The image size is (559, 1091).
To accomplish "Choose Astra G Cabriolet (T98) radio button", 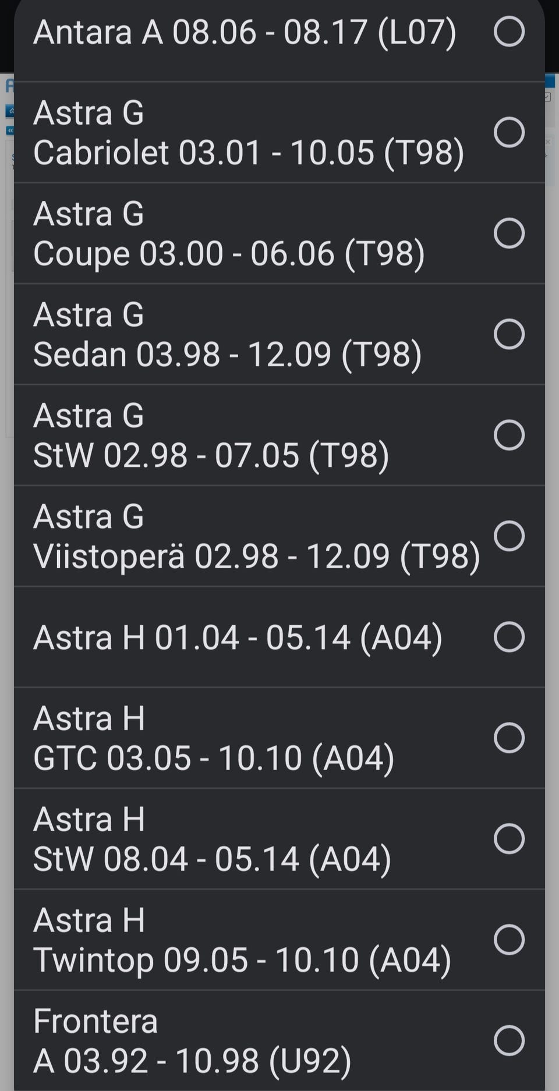I will [x=509, y=132].
